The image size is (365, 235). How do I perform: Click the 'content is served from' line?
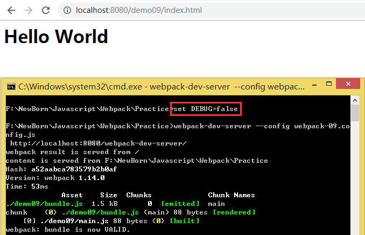coord(137,161)
